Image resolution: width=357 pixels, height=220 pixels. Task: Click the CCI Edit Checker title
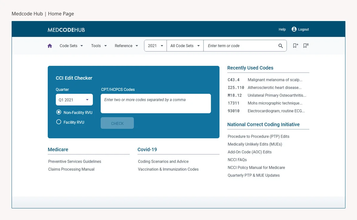point(74,78)
